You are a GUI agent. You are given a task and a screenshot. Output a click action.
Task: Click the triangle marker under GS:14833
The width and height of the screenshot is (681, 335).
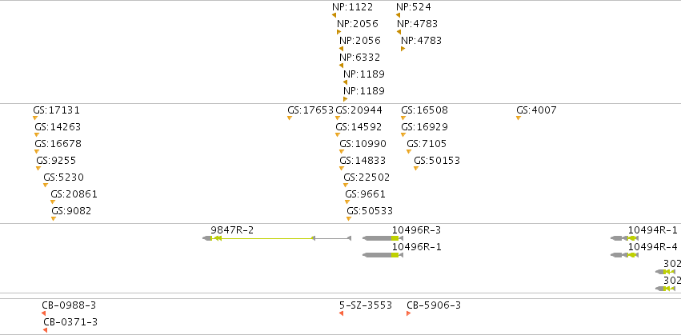342,169
